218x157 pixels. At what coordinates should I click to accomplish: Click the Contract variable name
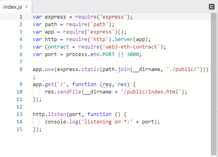(x=57, y=47)
